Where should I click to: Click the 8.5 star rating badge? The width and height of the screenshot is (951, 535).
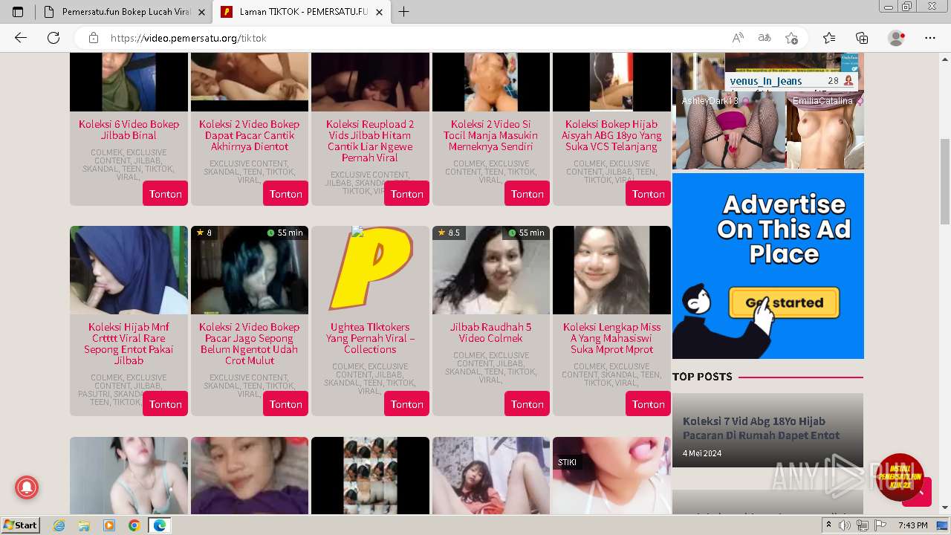point(449,233)
